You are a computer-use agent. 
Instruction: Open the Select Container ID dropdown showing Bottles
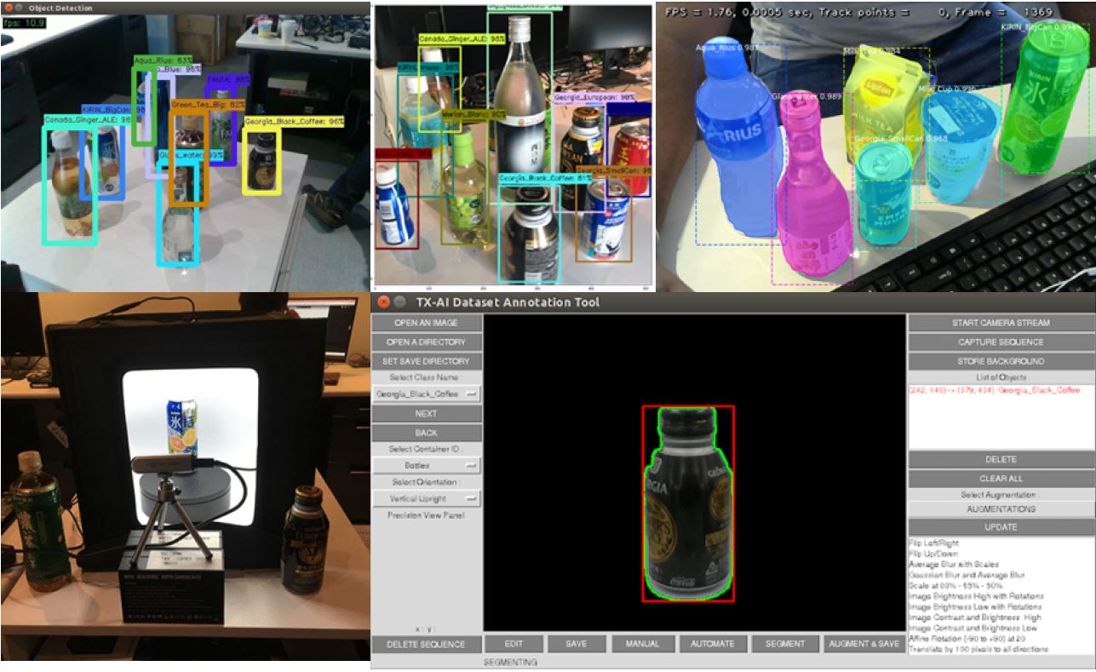click(427, 466)
